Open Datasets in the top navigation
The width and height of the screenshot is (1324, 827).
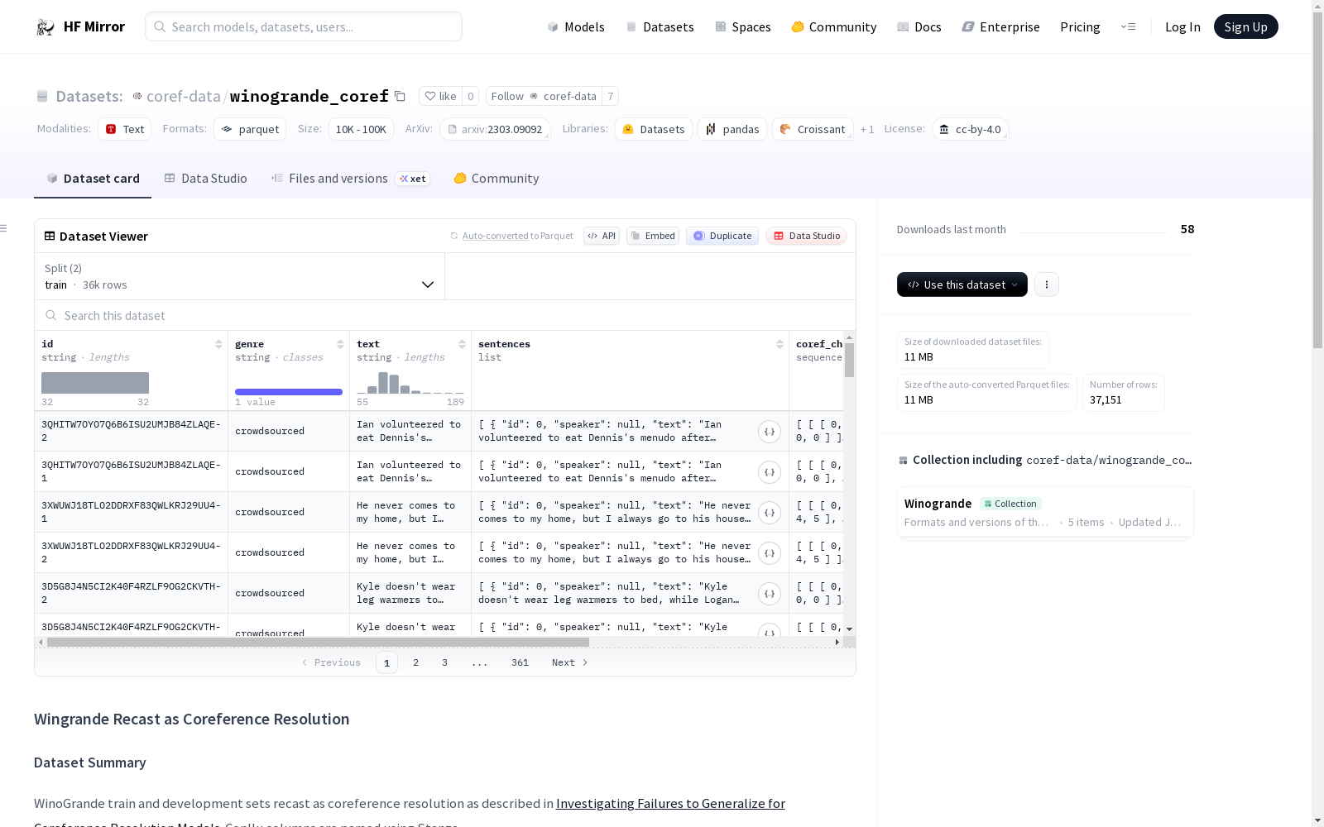pos(660,26)
